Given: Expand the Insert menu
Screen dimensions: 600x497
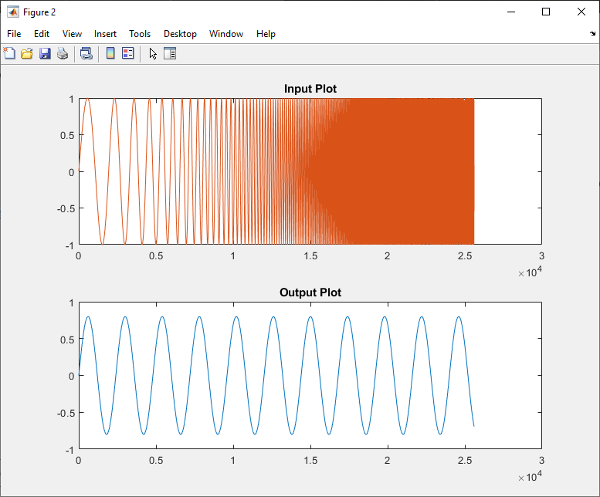Looking at the screenshot, I should tap(106, 34).
